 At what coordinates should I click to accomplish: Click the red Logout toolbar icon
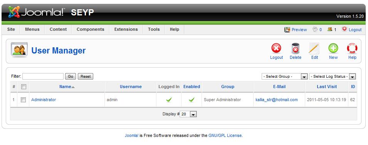276,48
